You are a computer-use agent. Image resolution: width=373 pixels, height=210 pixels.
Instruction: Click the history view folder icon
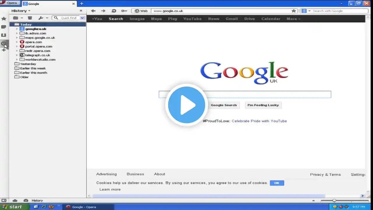pyautogui.click(x=16, y=18)
